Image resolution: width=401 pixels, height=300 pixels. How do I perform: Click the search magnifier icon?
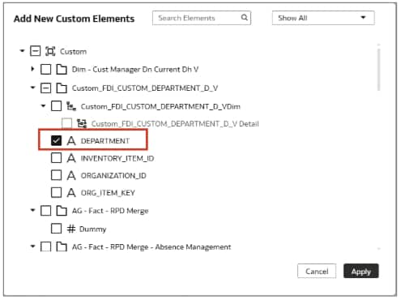244,18
